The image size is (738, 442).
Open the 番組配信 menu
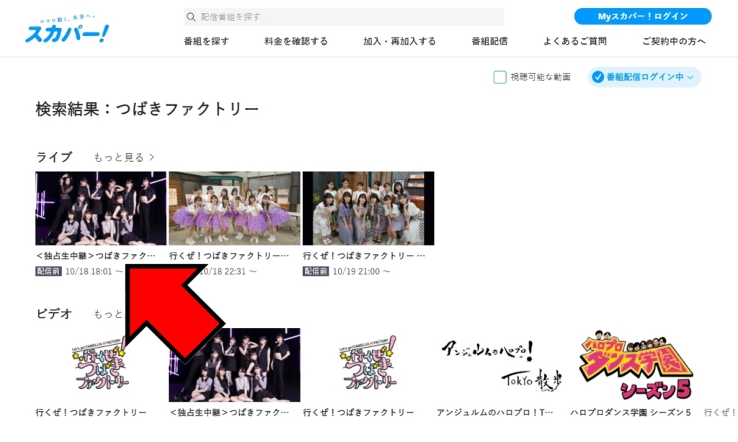coord(489,41)
